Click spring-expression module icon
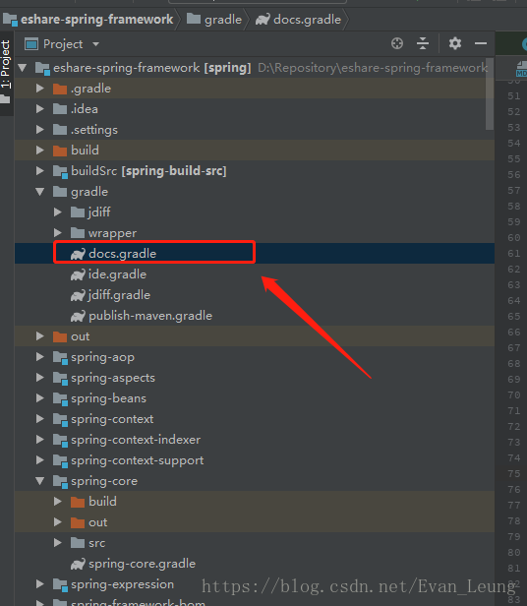The image size is (527, 606). [60, 584]
